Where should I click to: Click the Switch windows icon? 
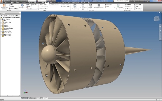pos(90,5)
